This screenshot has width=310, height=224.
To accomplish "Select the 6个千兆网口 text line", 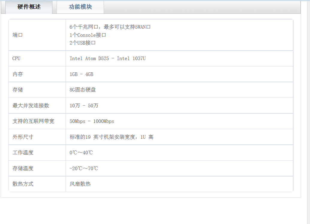I will [110, 27].
